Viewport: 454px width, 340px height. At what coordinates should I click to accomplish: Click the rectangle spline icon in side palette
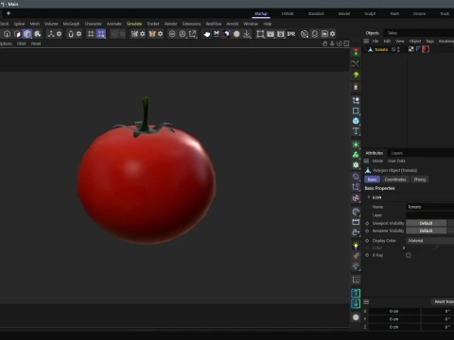pos(356,110)
